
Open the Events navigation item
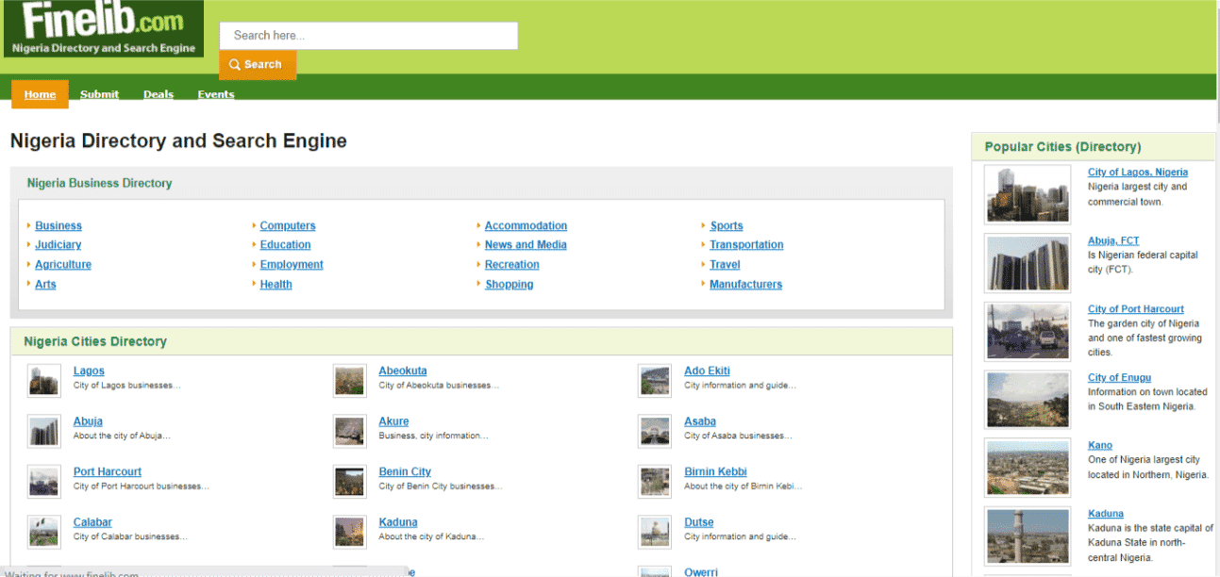pyautogui.click(x=216, y=94)
